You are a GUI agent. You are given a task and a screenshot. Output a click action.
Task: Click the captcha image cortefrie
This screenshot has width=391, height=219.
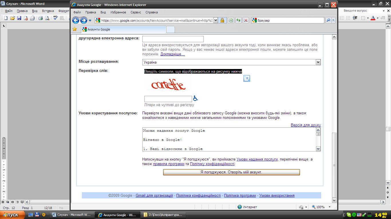click(x=168, y=85)
